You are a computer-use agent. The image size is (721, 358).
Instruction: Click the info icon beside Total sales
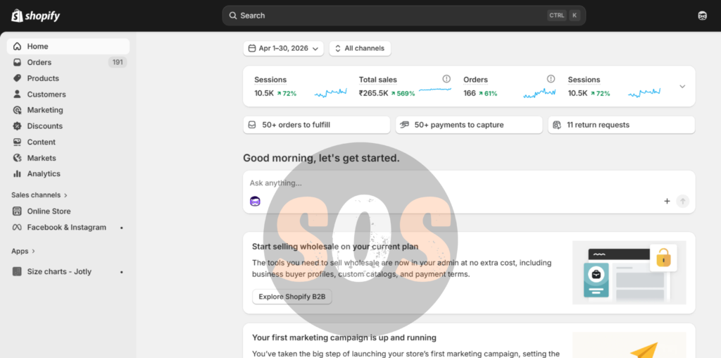[x=446, y=79]
